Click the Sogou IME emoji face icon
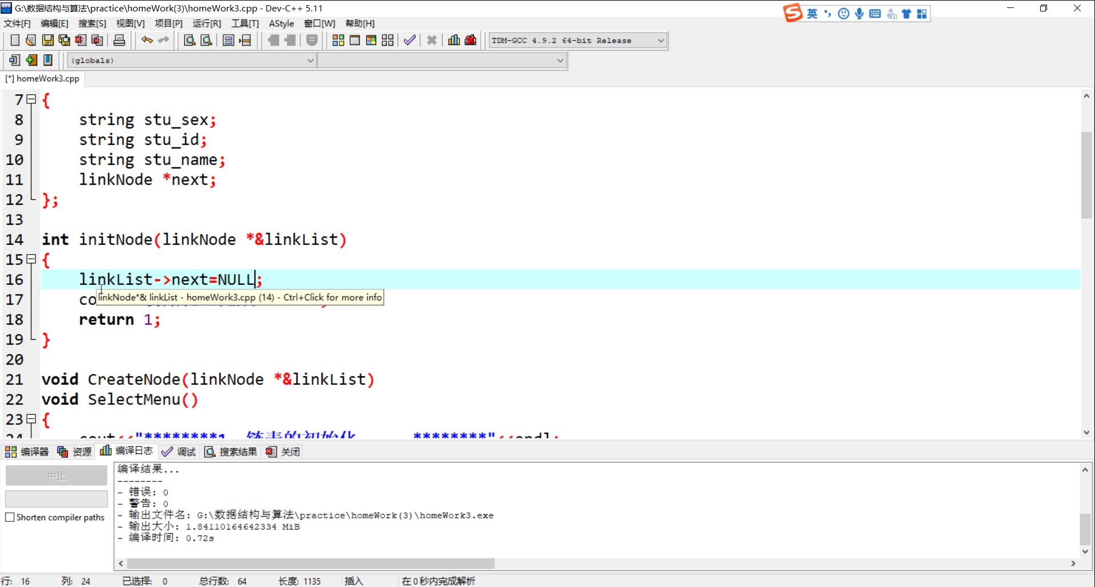The height and width of the screenshot is (587, 1095). tap(843, 14)
